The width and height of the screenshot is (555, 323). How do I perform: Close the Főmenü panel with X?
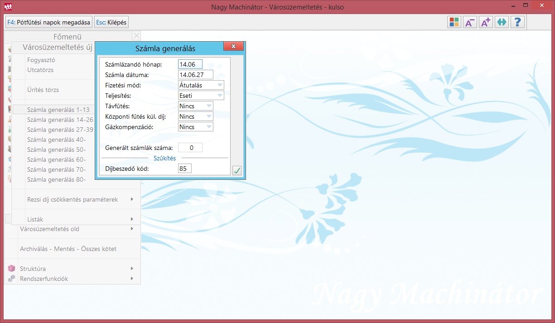point(137,36)
